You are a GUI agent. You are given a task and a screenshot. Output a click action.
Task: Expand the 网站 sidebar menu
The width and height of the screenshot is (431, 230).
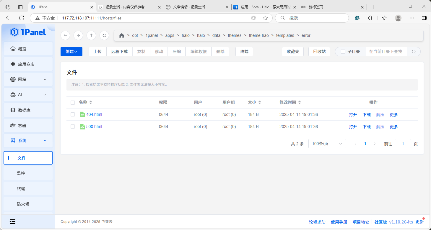coord(28,79)
